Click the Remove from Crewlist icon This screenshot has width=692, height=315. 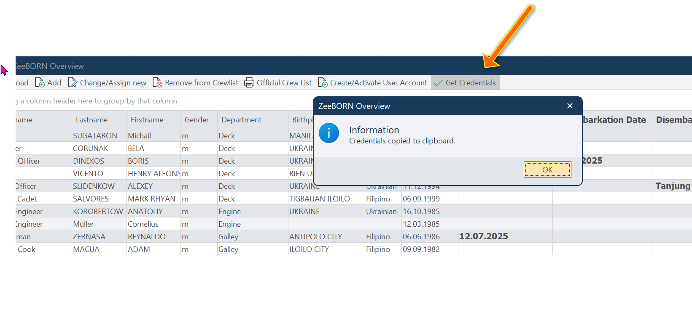(x=157, y=83)
